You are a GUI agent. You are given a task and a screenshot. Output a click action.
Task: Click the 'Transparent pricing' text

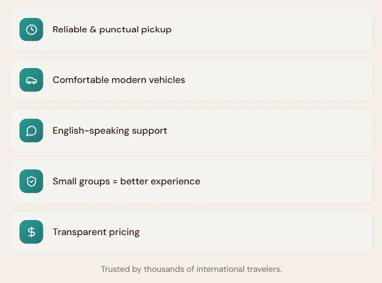pyautogui.click(x=96, y=232)
